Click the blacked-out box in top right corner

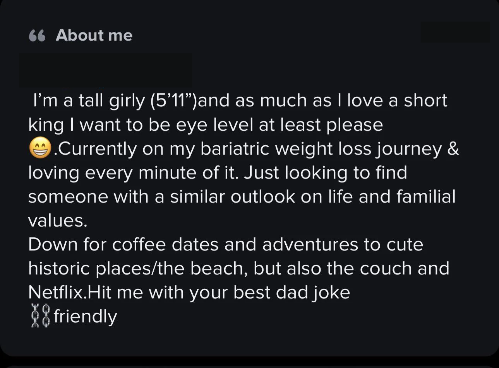pyautogui.click(x=455, y=32)
